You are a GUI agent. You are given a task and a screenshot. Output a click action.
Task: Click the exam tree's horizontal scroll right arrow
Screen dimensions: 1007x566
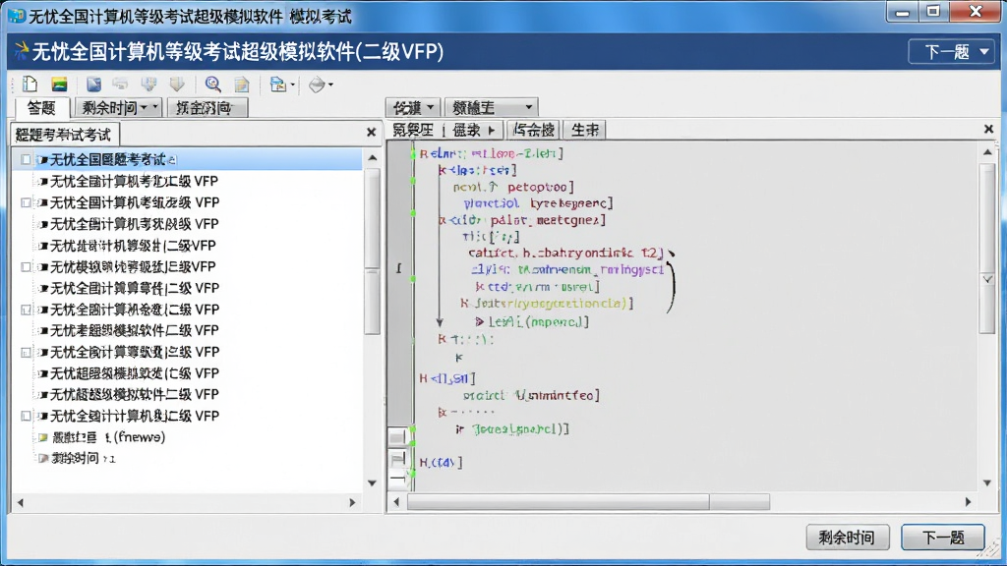352,503
